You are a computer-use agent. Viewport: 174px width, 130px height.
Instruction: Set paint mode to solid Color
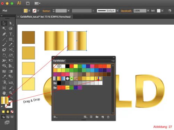(3, 112)
